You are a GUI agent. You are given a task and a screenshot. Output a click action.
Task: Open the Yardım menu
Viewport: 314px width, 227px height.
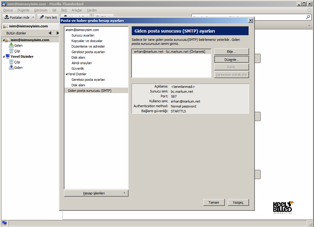pos(92,10)
